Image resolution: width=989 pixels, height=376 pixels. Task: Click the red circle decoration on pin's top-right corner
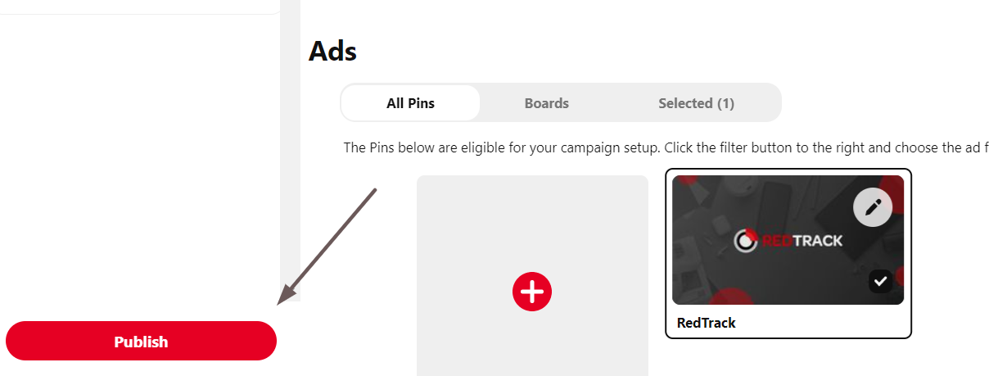point(894,190)
